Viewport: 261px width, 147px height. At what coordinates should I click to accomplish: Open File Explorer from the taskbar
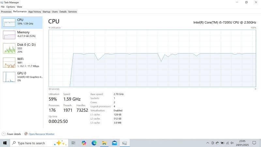tap(104, 143)
